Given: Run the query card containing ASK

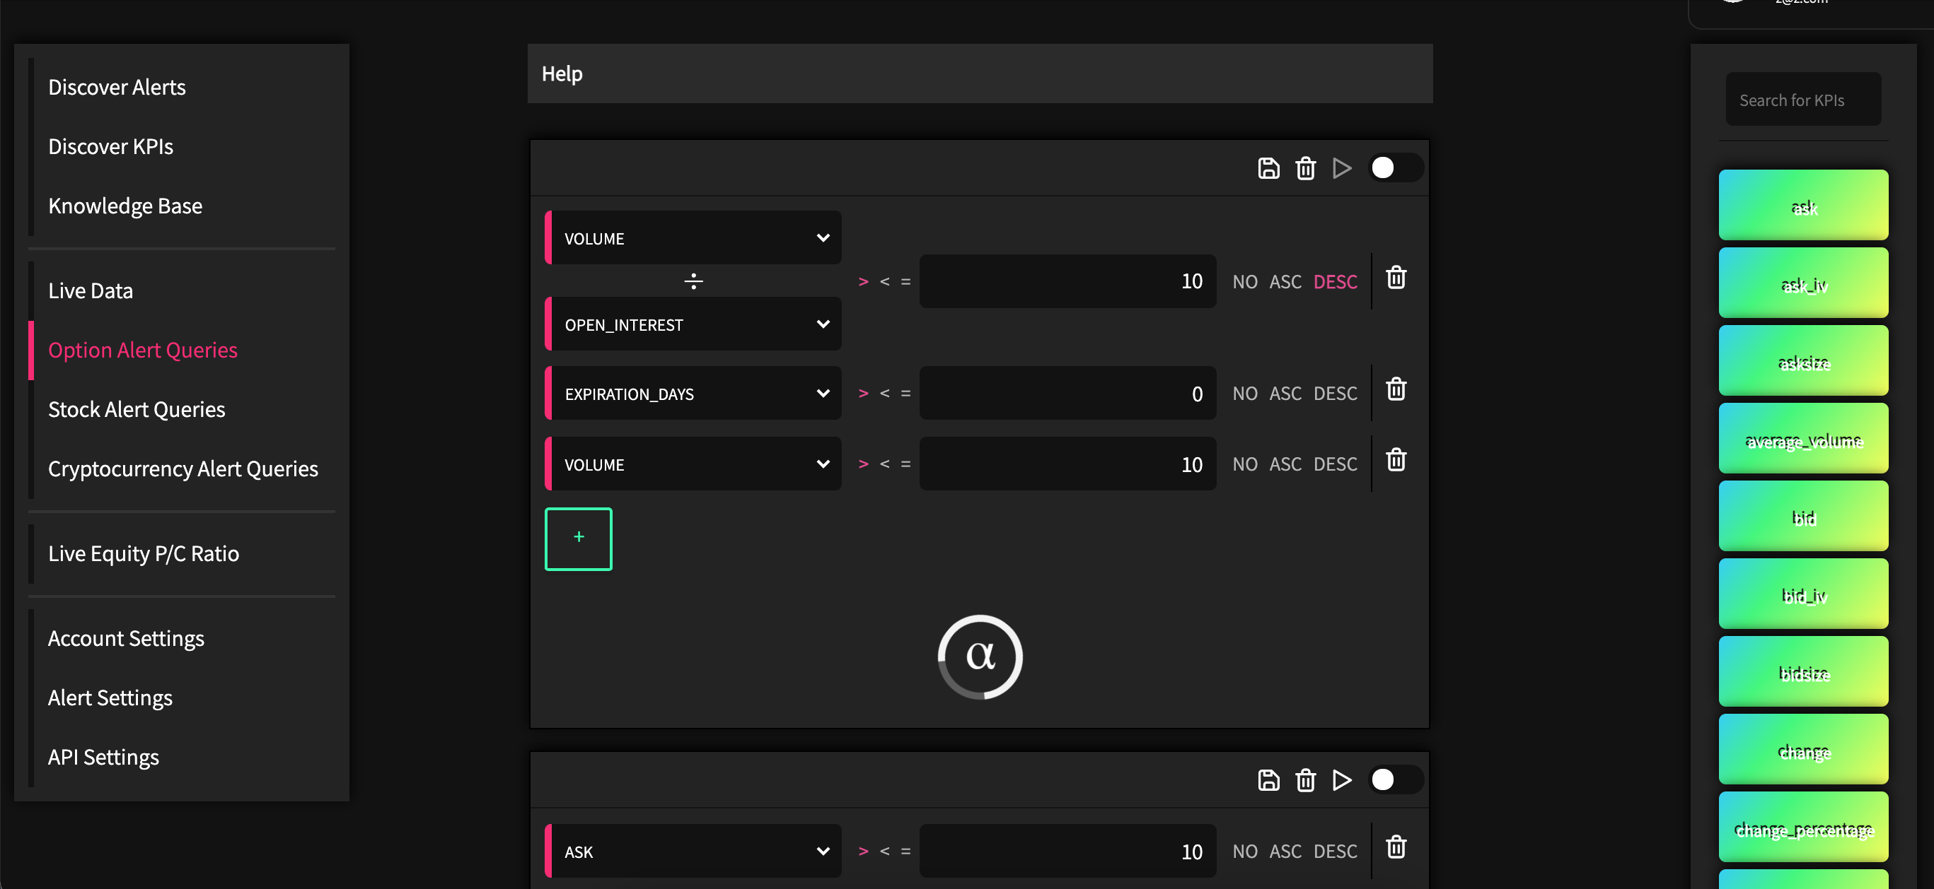Looking at the screenshot, I should (x=1343, y=780).
